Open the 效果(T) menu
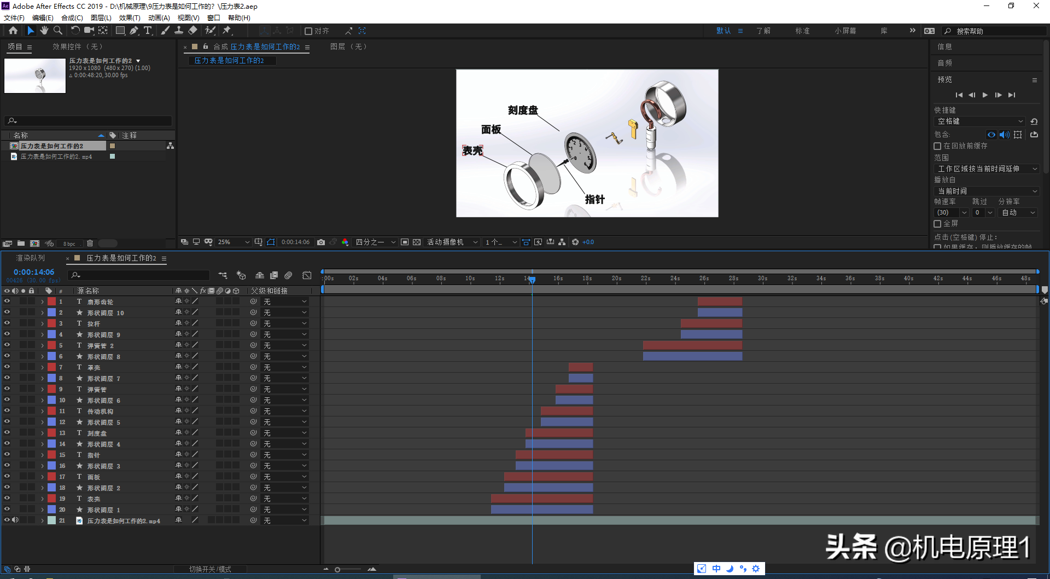This screenshot has width=1050, height=579. [x=130, y=18]
